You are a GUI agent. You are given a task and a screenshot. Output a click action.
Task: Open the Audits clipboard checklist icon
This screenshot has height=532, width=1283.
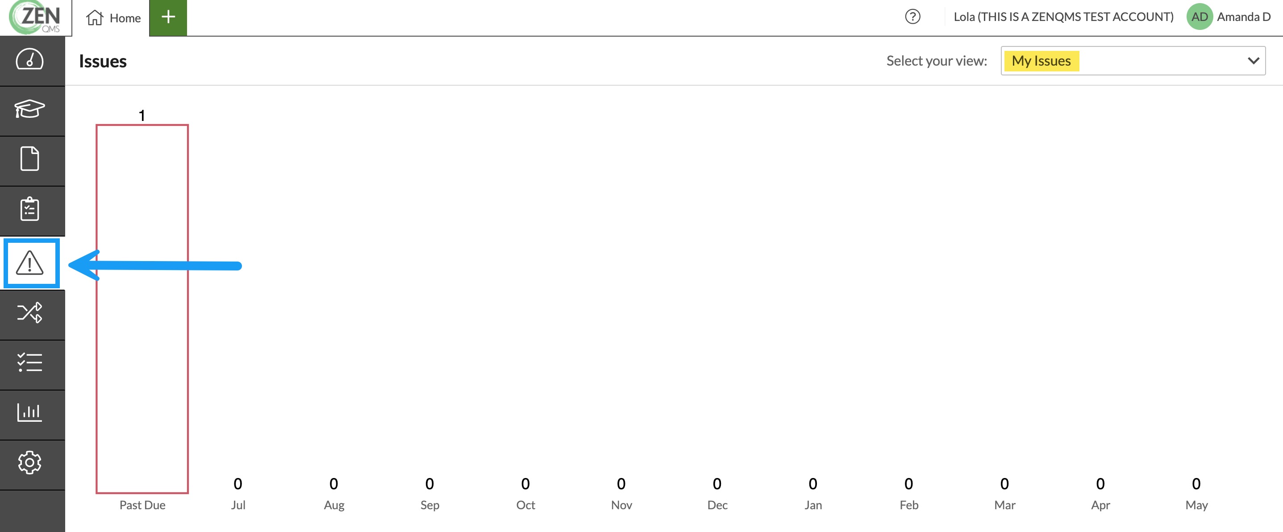30,209
